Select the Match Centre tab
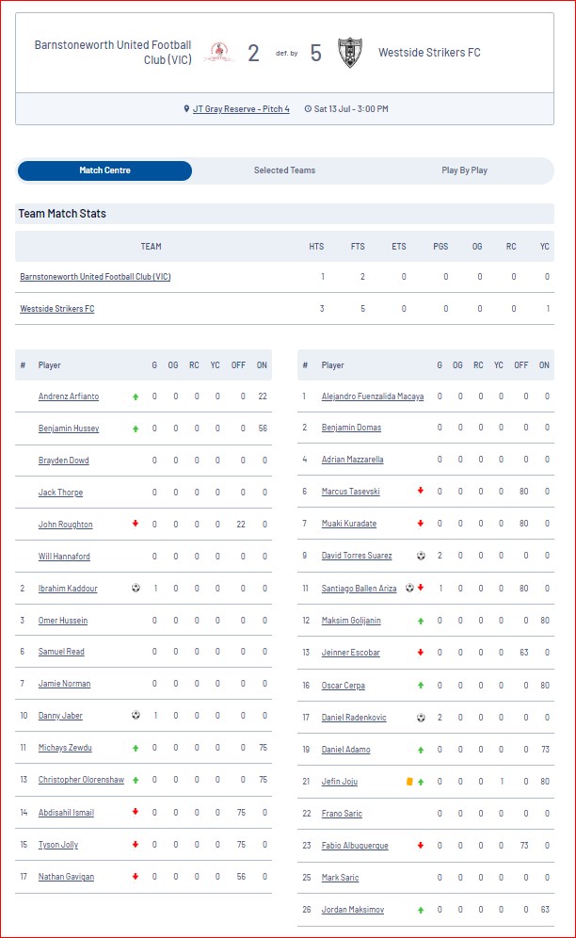The height and width of the screenshot is (938, 576). [x=104, y=170]
